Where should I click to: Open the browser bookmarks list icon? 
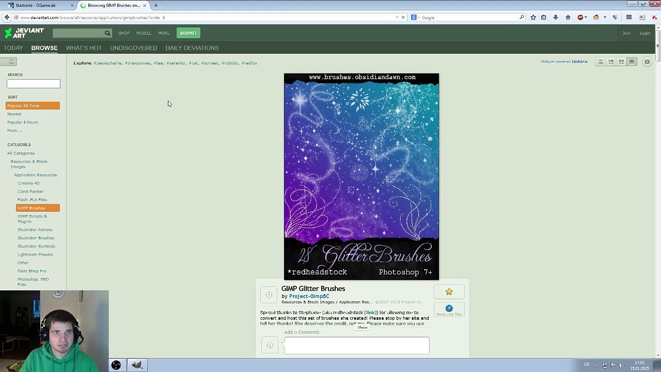click(x=543, y=18)
